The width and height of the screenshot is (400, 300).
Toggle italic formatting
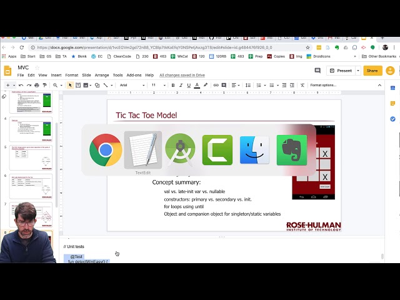pyautogui.click(x=181, y=85)
